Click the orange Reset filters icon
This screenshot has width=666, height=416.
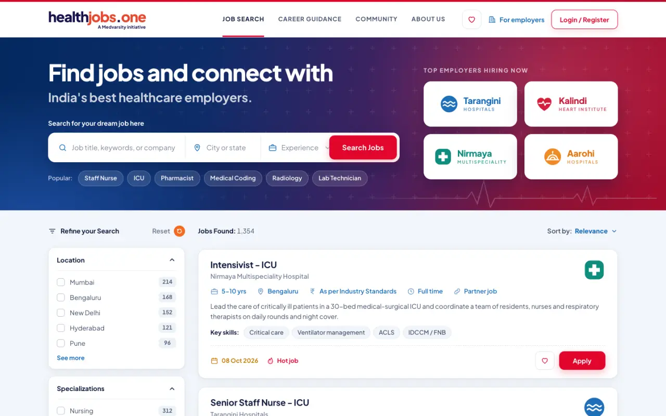pos(180,231)
